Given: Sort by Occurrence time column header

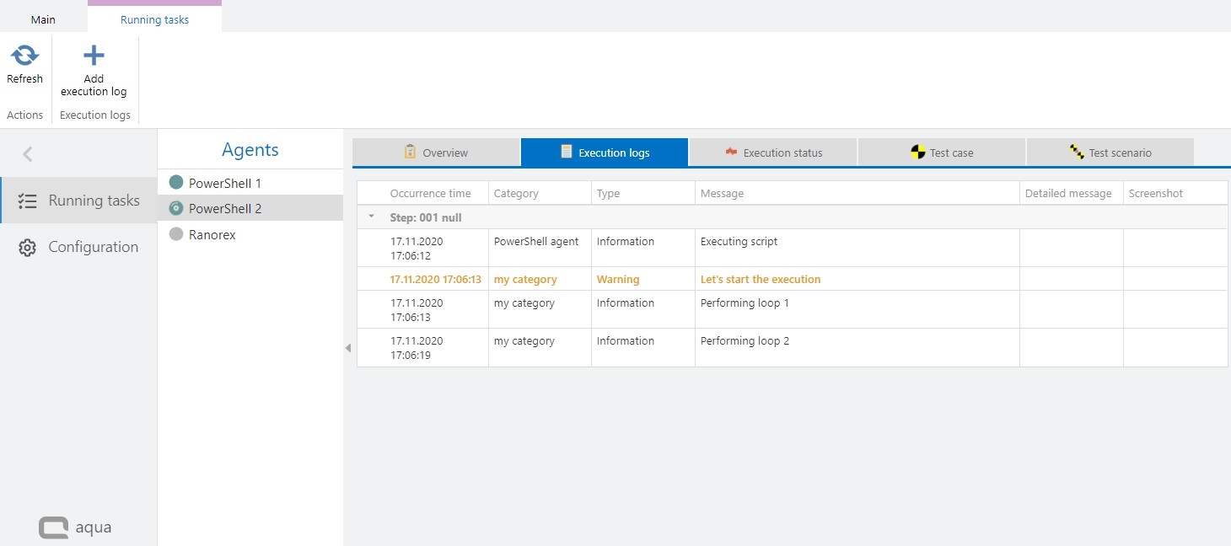Looking at the screenshot, I should tap(430, 194).
